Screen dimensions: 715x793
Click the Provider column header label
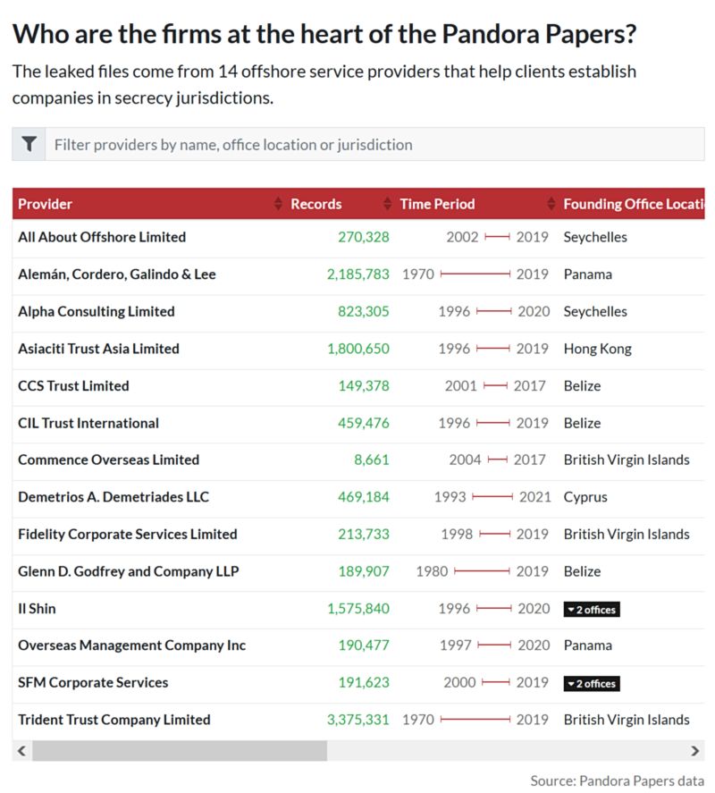pyautogui.click(x=46, y=204)
